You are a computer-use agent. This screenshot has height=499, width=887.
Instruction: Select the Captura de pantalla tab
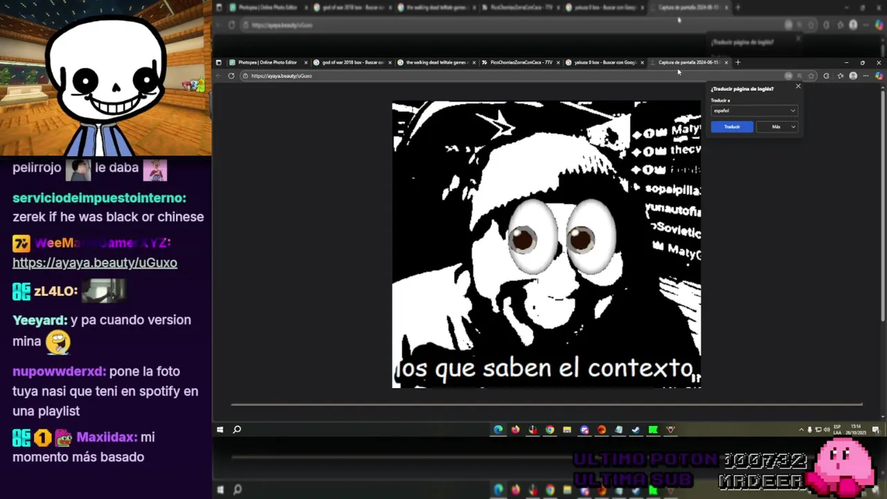688,62
